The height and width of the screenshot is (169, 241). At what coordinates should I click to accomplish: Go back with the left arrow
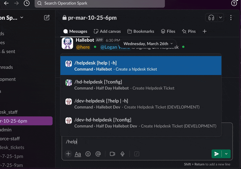point(6,3)
